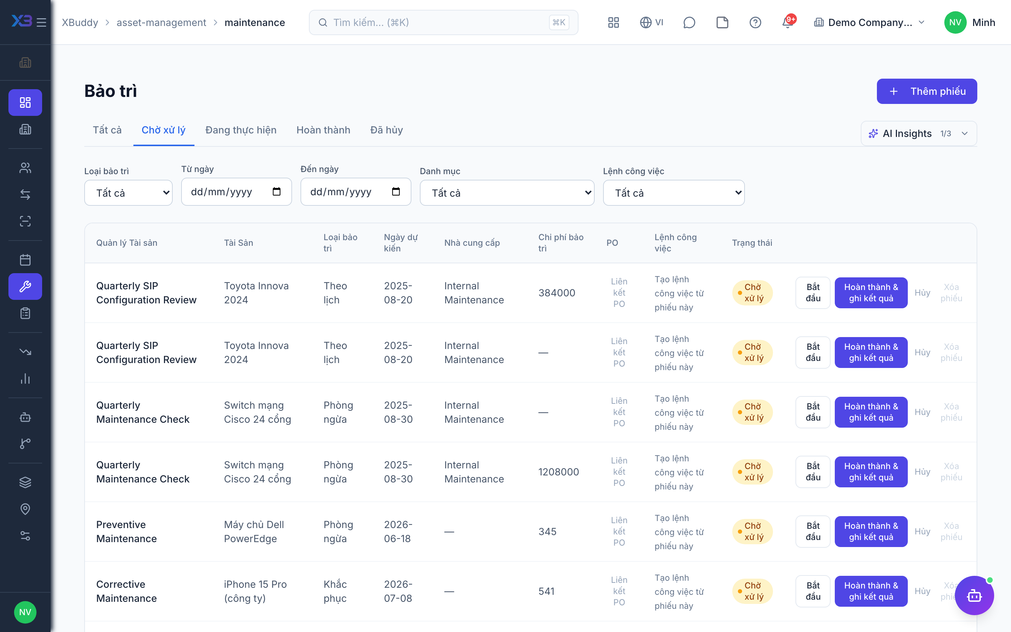Change language using the VI selector
This screenshot has width=1011, height=632.
tap(651, 22)
